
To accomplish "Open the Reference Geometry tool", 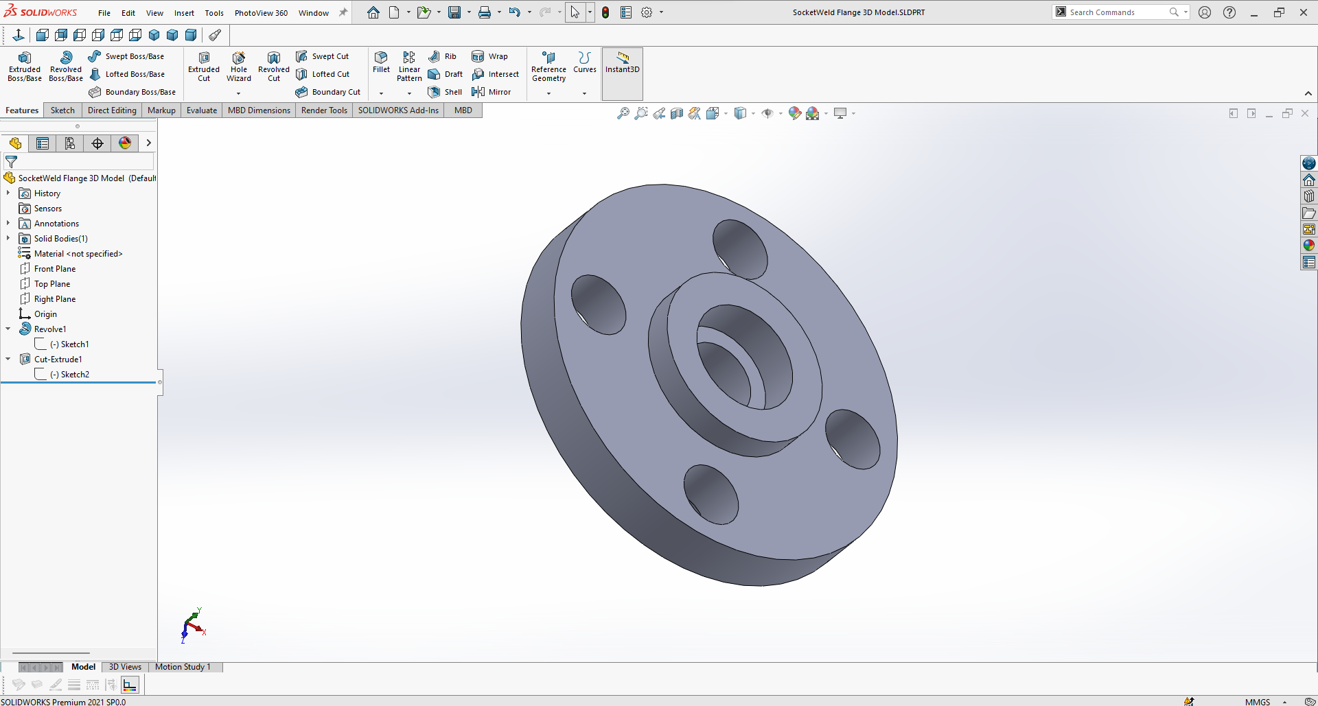I will pyautogui.click(x=548, y=67).
